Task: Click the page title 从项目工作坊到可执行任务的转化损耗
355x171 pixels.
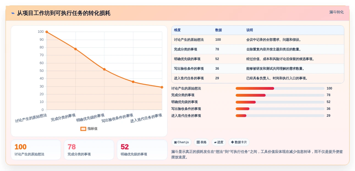Action: (x=64, y=13)
